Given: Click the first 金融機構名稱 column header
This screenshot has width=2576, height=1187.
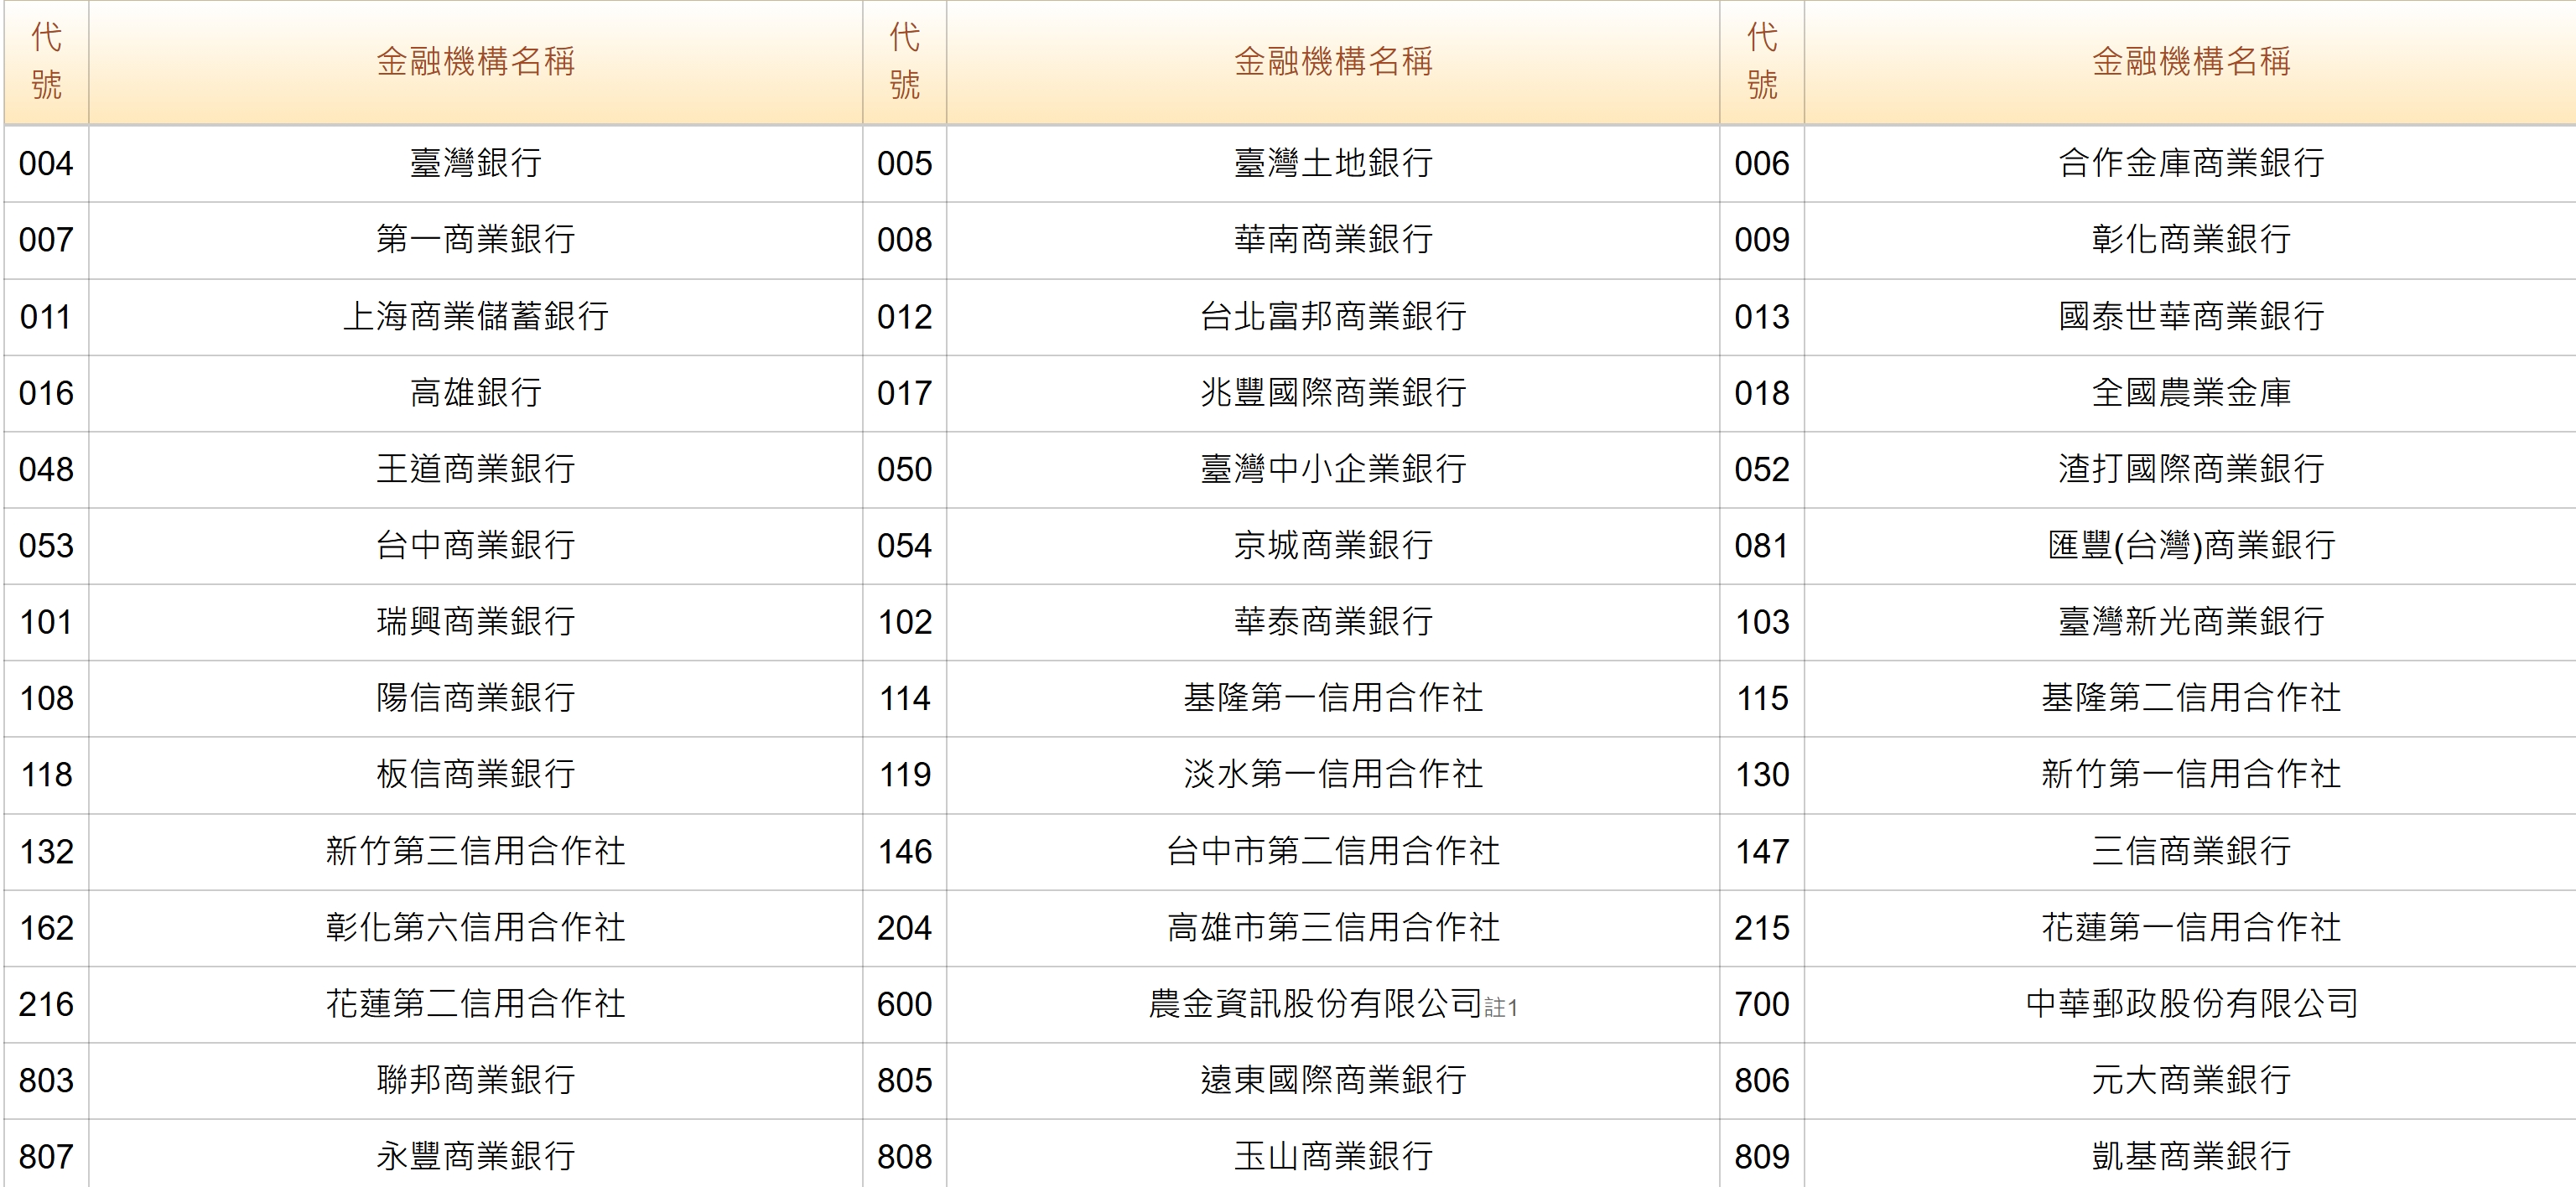Looking at the screenshot, I should pyautogui.click(x=475, y=62).
